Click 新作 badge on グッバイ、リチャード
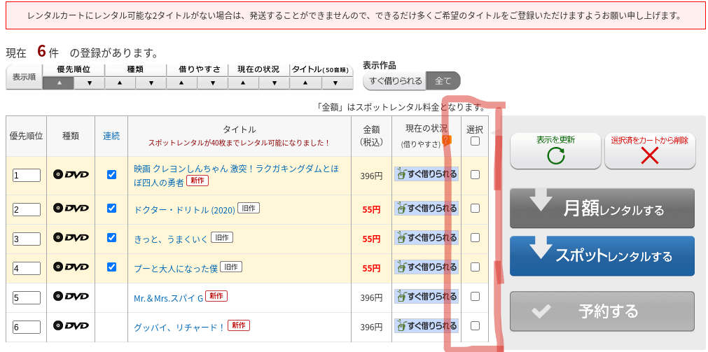 [x=239, y=325]
